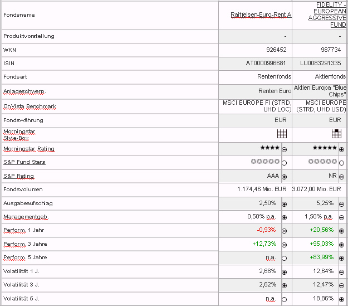The height and width of the screenshot is (306, 348).
Task: Click the +95,03% three-year performance value
Action: 322,244
